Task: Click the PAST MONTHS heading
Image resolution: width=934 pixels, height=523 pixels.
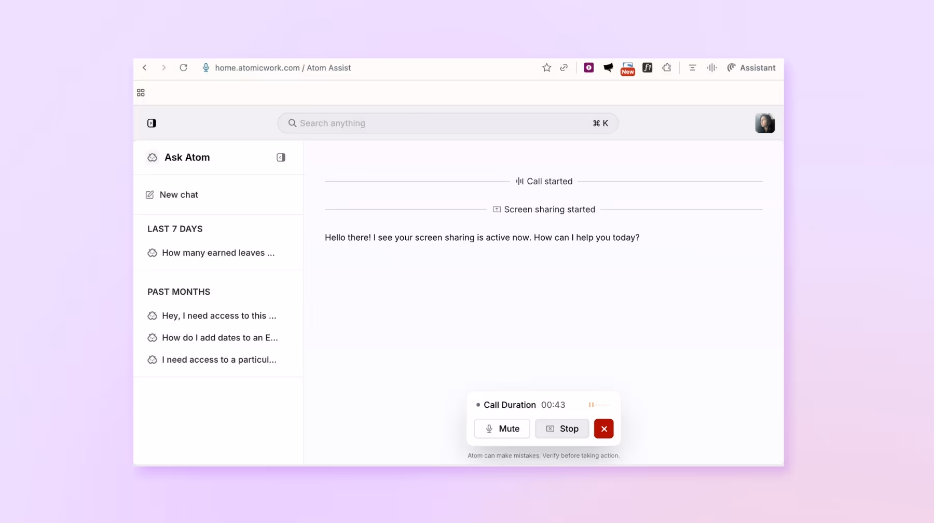Action: (178, 292)
